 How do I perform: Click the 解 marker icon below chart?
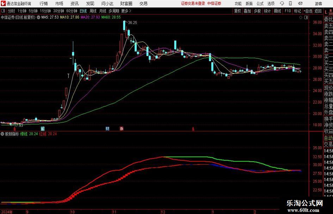[43, 128]
